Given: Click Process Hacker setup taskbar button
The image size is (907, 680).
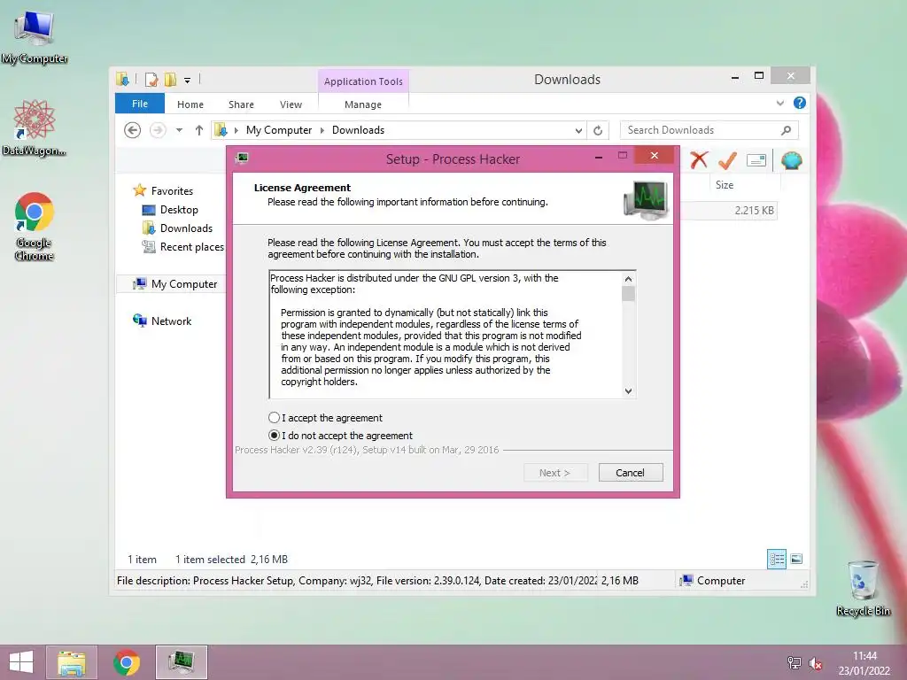Looking at the screenshot, I should 181,662.
